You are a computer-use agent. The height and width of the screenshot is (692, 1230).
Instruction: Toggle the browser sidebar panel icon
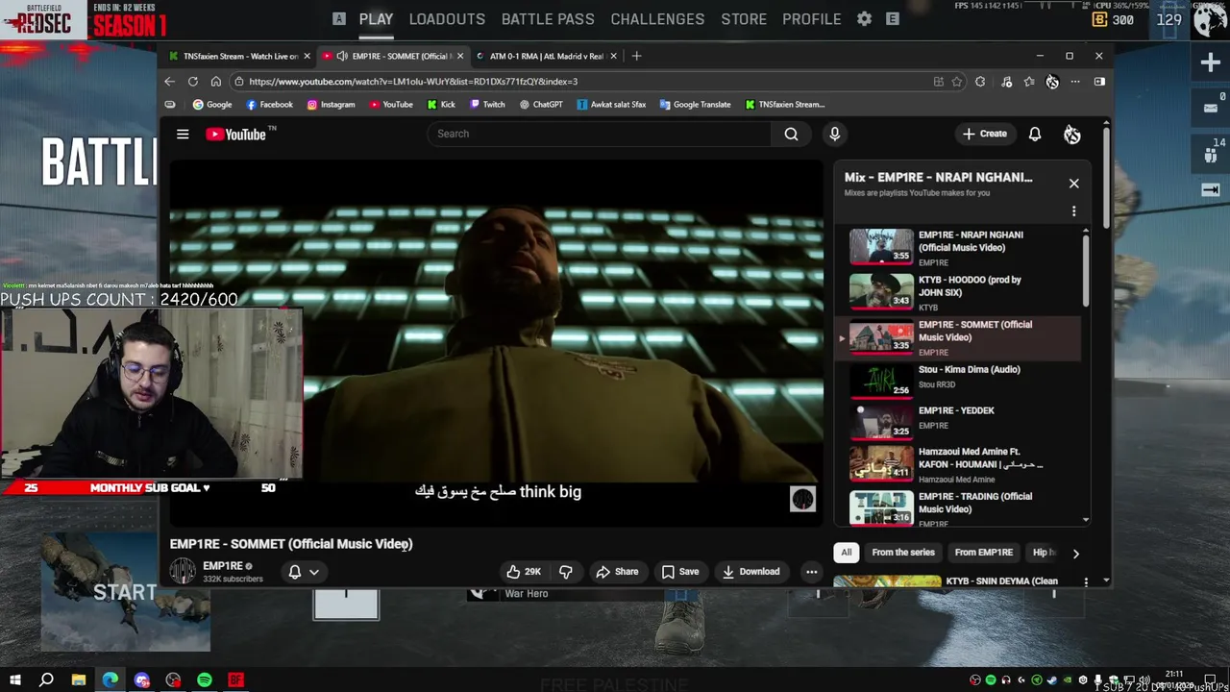click(x=1099, y=82)
